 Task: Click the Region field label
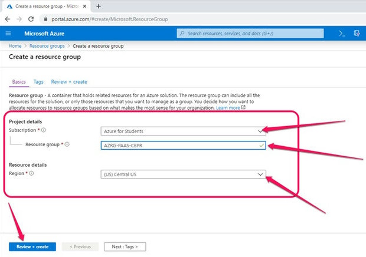click(x=17, y=173)
